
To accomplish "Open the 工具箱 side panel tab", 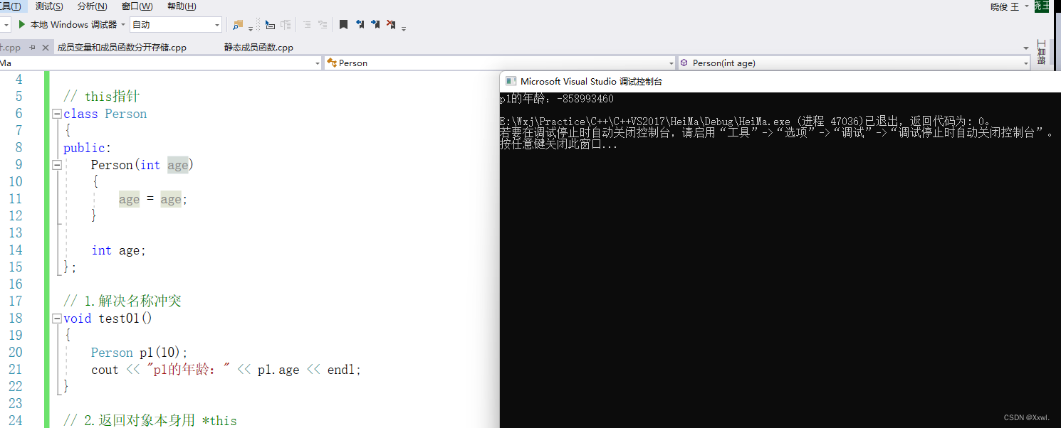I will 1040,53.
